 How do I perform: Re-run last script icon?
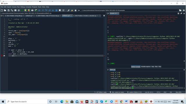pyautogui.click(x=36, y=10)
